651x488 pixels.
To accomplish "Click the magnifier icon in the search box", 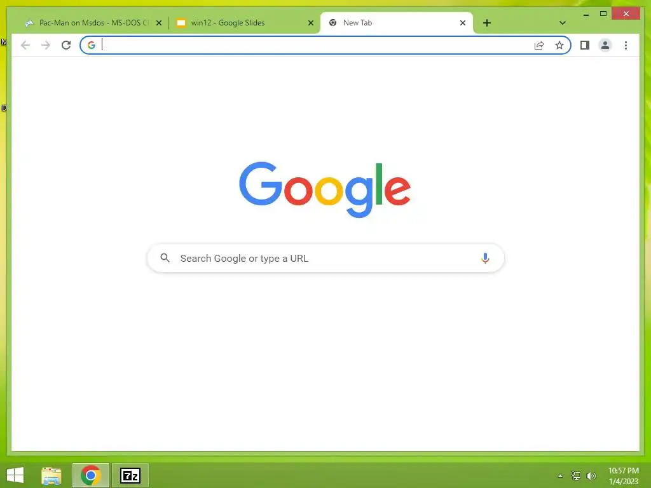I will click(165, 258).
